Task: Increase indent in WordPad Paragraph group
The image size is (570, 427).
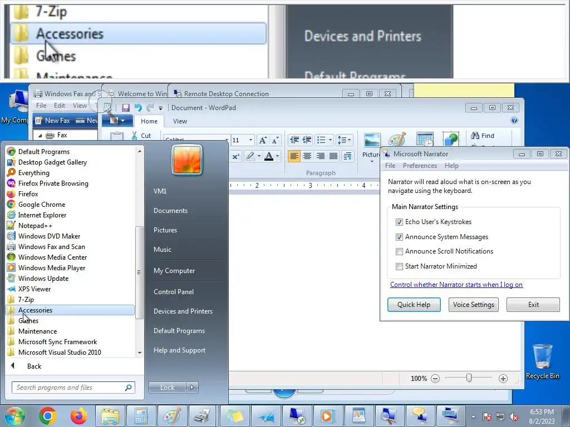Action: (x=307, y=140)
